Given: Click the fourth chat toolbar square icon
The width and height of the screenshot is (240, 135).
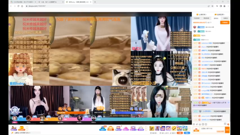Looking at the screenshot, I should 203,124.
